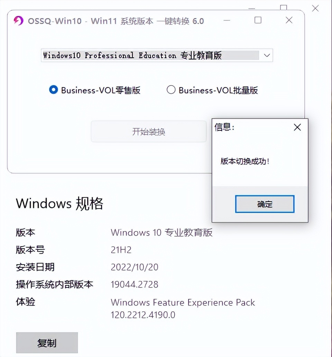Close the background settings window
The width and height of the screenshot is (332, 357).
click(315, 8)
